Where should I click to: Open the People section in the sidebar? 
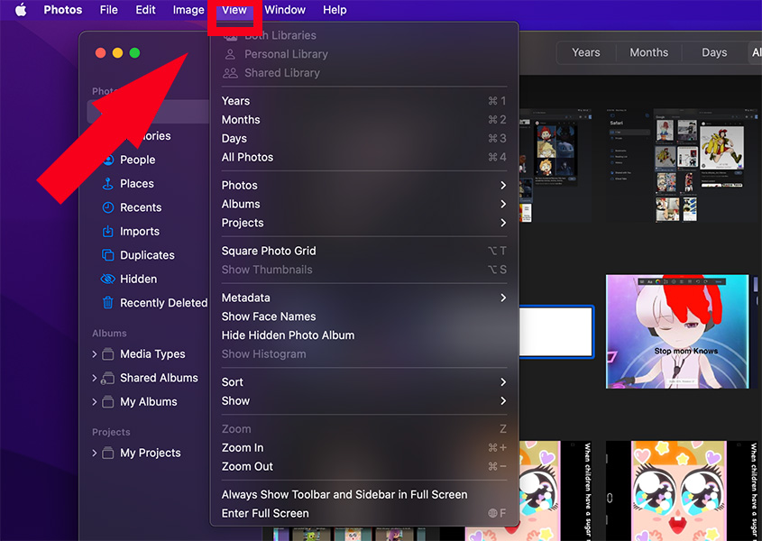click(x=139, y=160)
